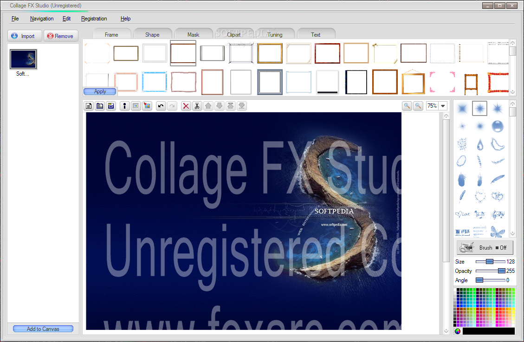Click the Open project folder icon
Screen dimensions: 524x342
(x=100, y=106)
